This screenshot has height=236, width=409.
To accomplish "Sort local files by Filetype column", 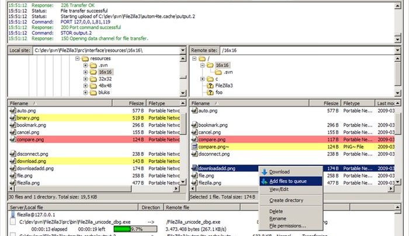I will pyautogui.click(x=163, y=103).
